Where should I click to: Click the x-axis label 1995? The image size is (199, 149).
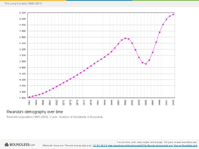pos(146,102)
